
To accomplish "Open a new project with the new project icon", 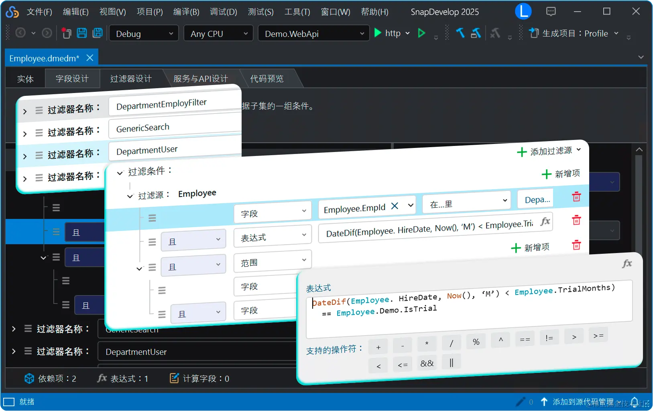I will click(x=66, y=33).
